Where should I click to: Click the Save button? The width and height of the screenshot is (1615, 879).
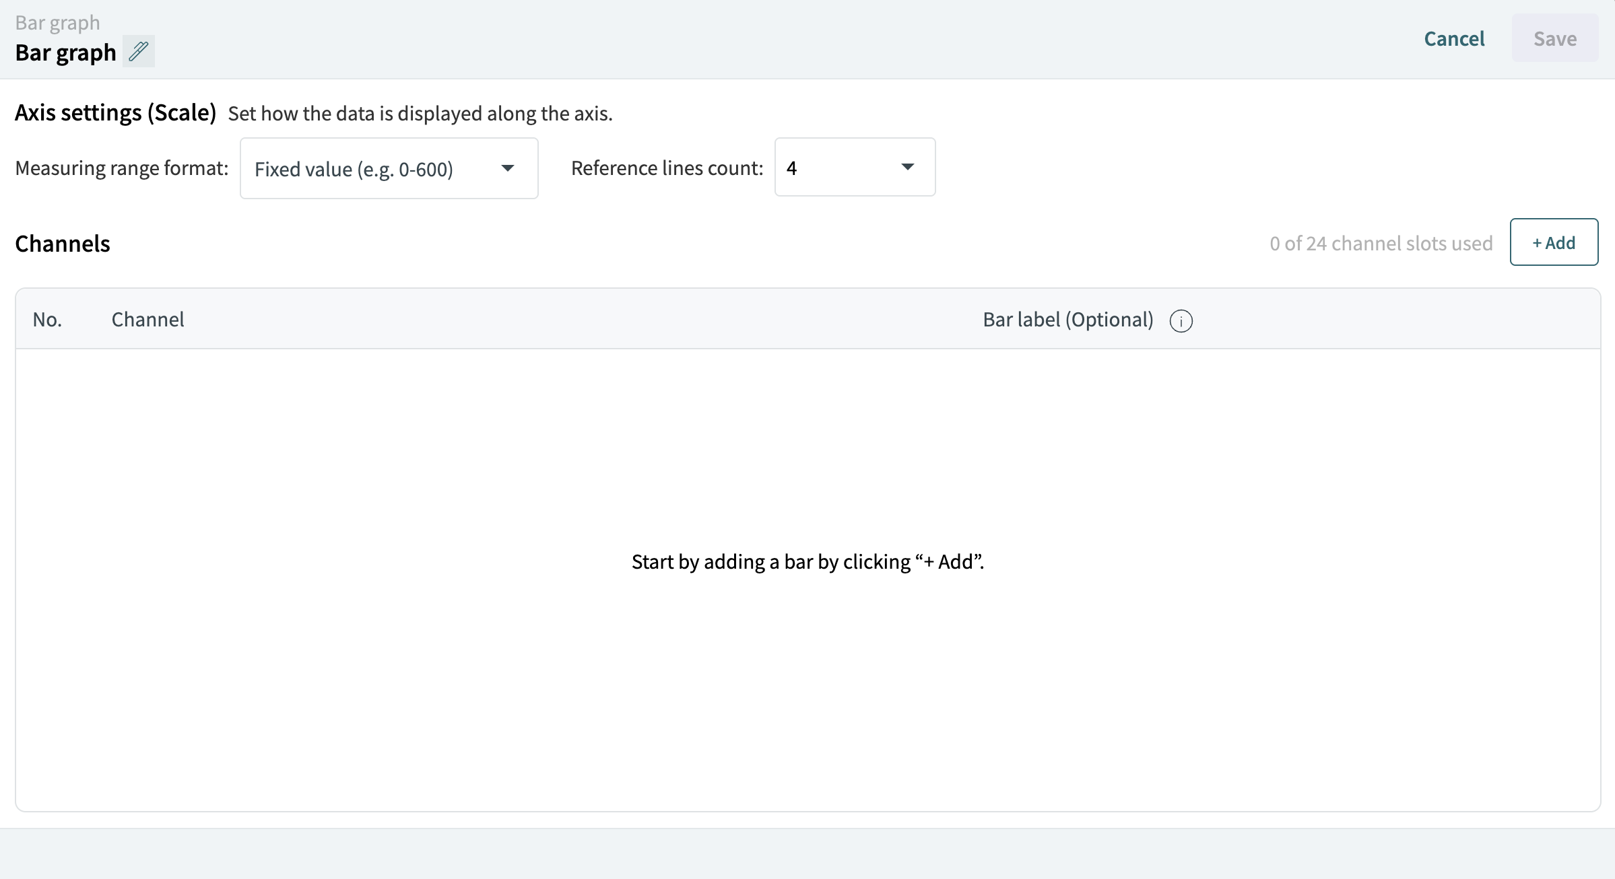(x=1555, y=38)
